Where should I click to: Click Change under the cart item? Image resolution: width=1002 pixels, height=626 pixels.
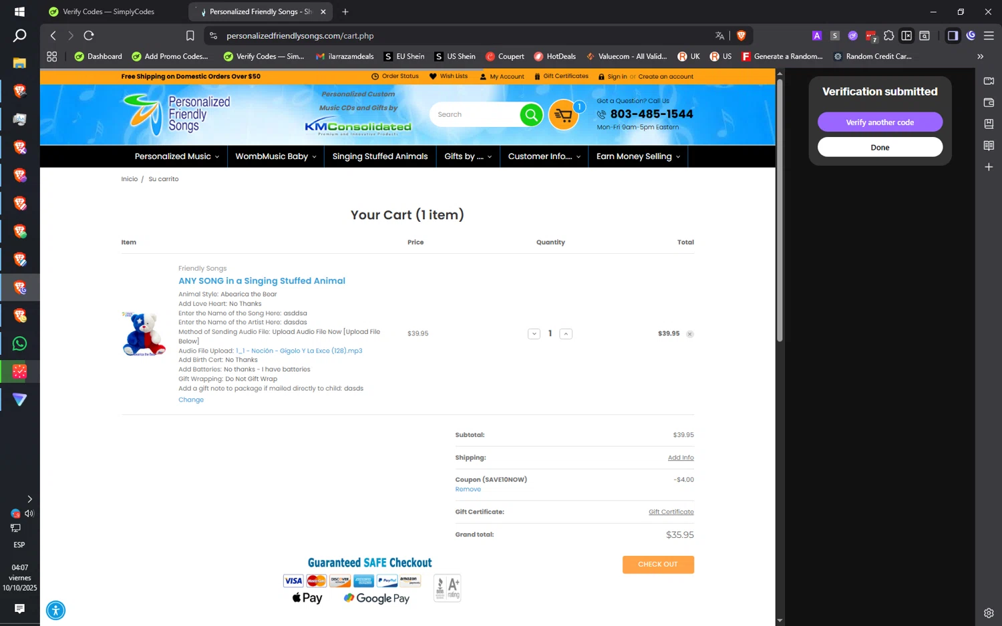[191, 400]
